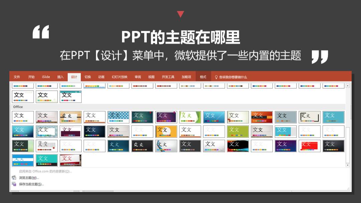Select the 插入 ribbon tab
Viewport: 361px width, 203px height.
tap(60, 77)
